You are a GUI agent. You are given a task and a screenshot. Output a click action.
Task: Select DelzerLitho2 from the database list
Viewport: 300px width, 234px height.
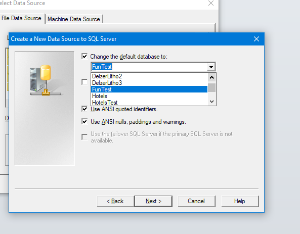149,76
